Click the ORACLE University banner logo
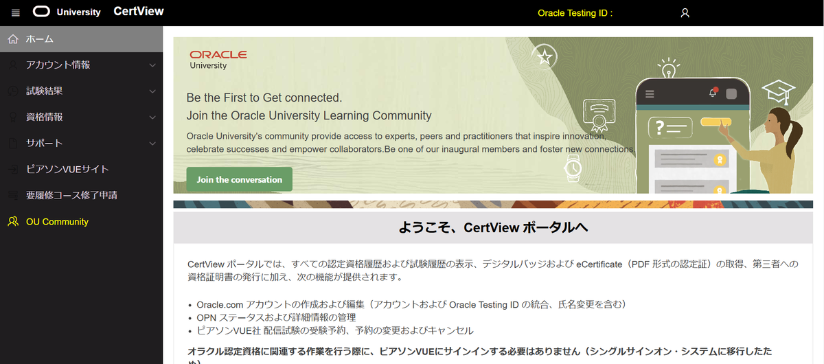 pyautogui.click(x=218, y=60)
